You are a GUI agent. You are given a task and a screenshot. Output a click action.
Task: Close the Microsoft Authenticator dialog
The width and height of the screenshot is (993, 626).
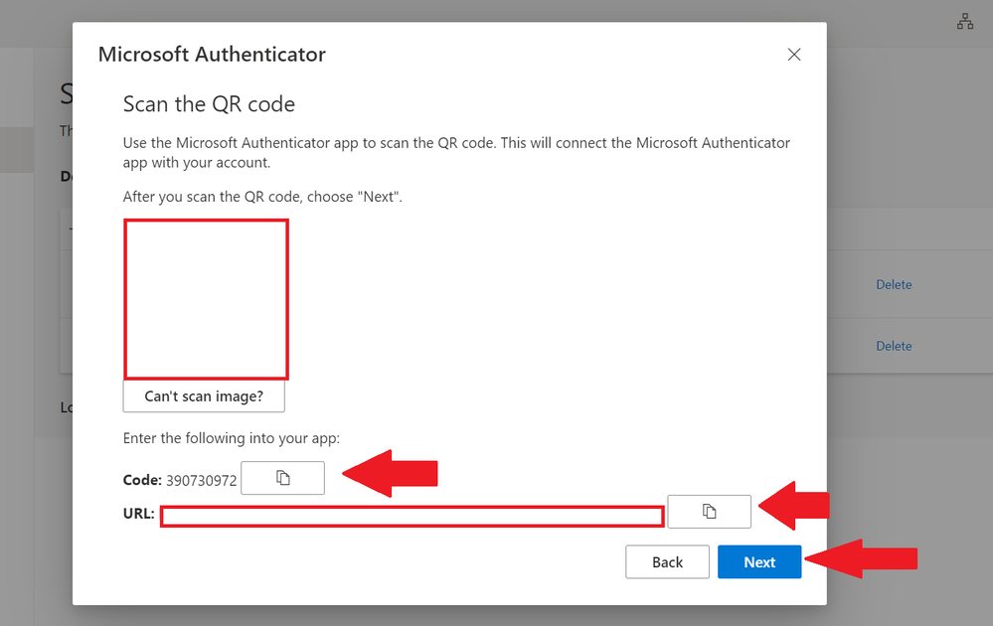click(x=794, y=55)
